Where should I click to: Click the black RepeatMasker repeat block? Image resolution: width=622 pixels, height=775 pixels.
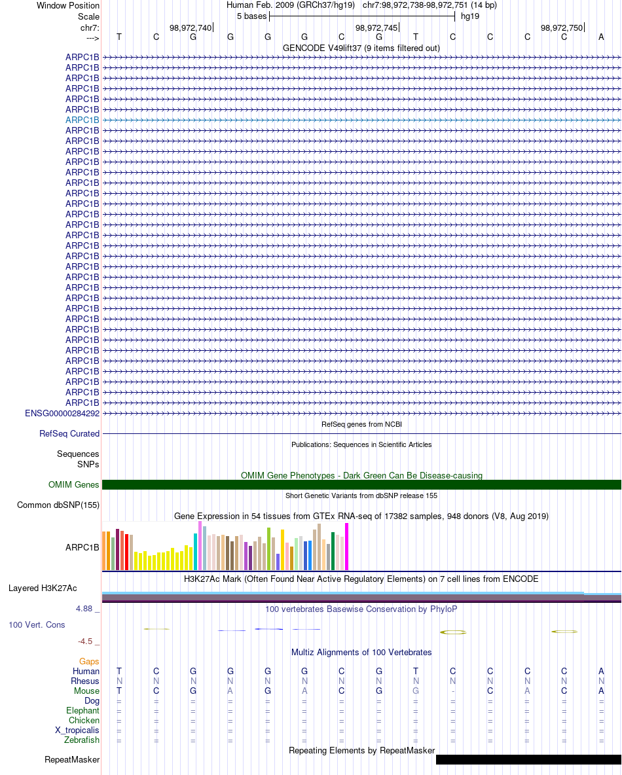(528, 760)
